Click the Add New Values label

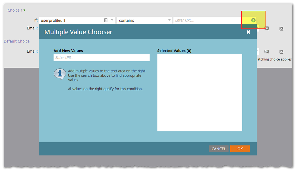pos(68,51)
